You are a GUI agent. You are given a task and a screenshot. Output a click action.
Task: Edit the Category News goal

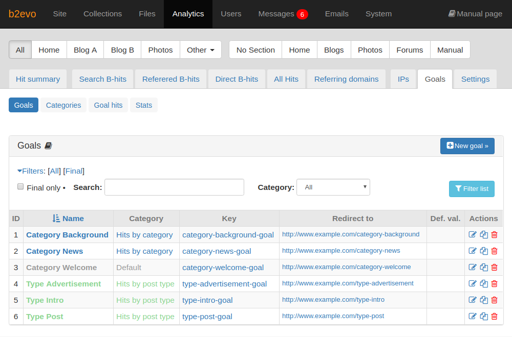point(473,251)
